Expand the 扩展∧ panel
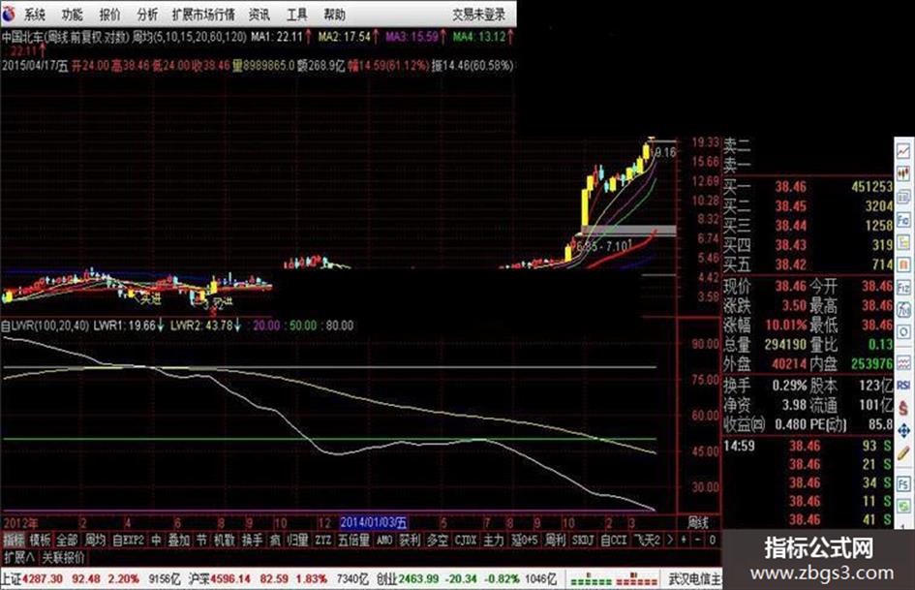 pyautogui.click(x=18, y=557)
